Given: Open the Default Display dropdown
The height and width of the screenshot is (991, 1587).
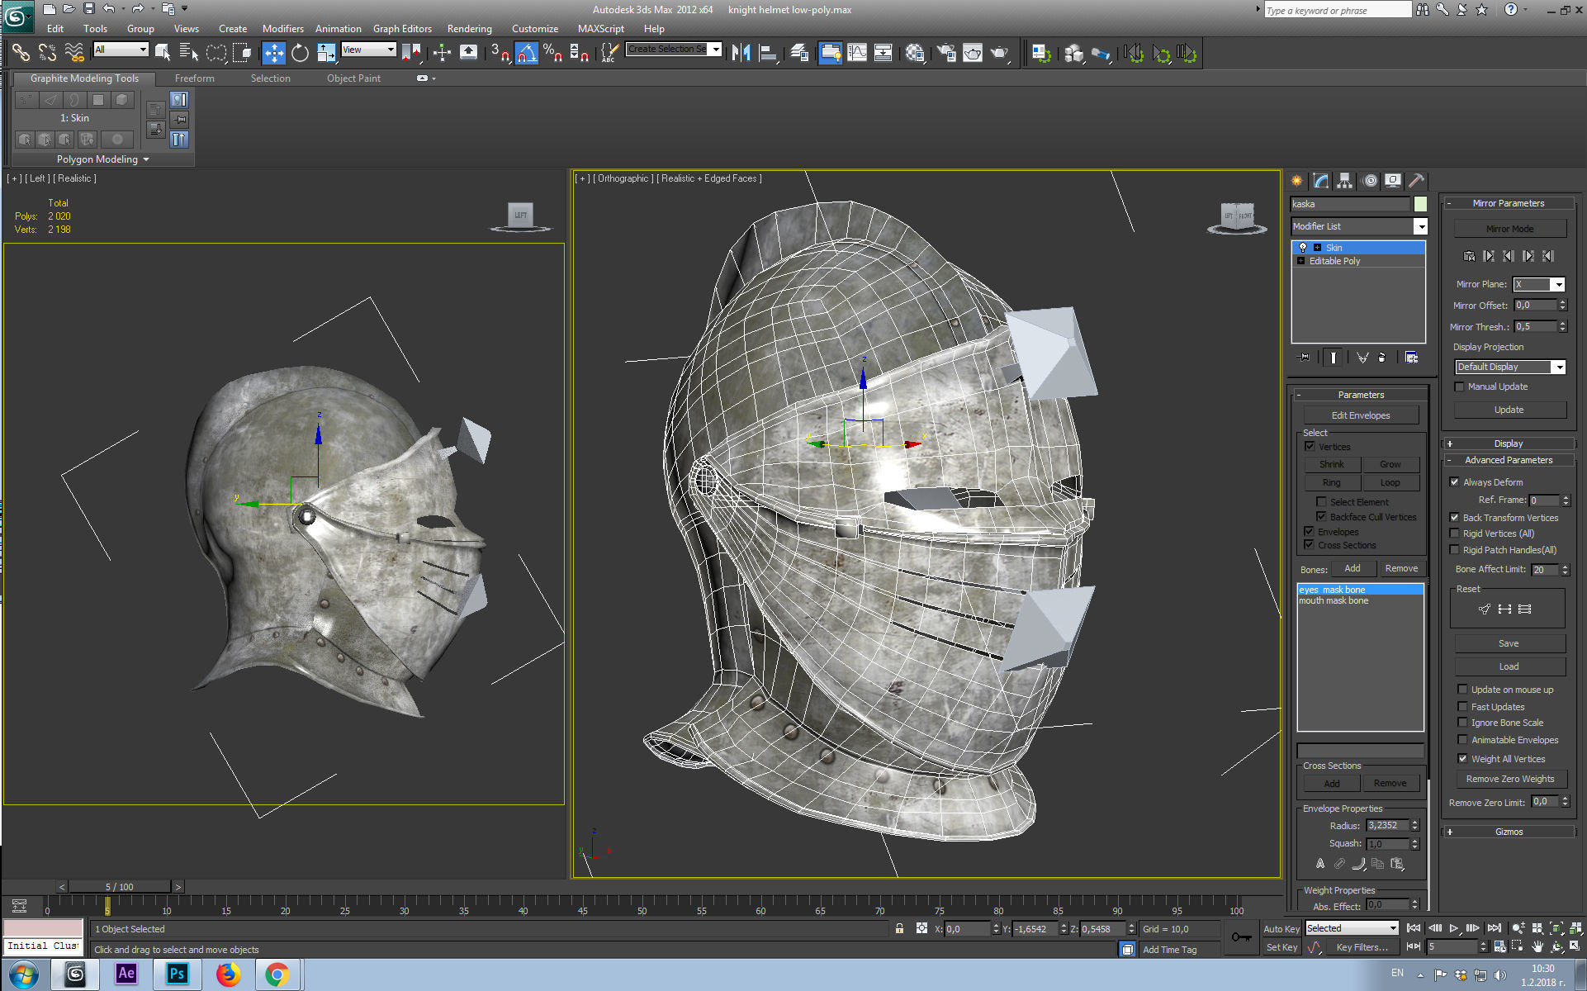Looking at the screenshot, I should pos(1510,367).
